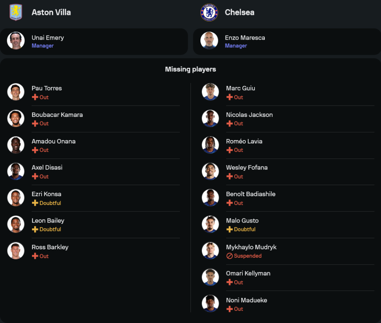Image resolution: width=381 pixels, height=323 pixels.
Task: Open Enzo Maresca's manager profile photo
Action: click(x=209, y=40)
